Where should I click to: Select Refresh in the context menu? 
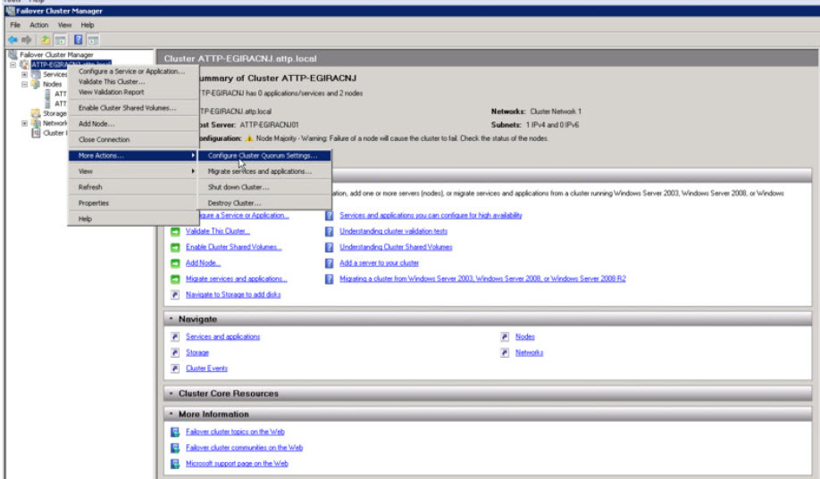point(133,187)
